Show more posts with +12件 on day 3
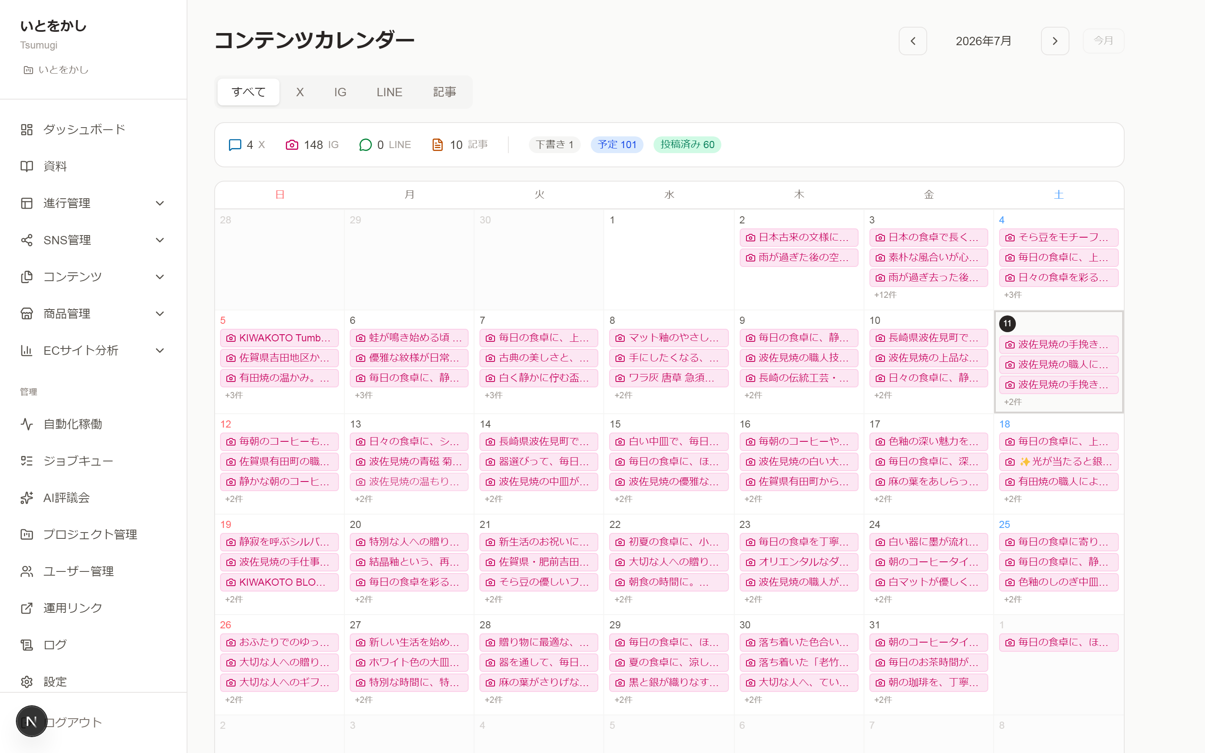This screenshot has height=753, width=1205. 885,295
